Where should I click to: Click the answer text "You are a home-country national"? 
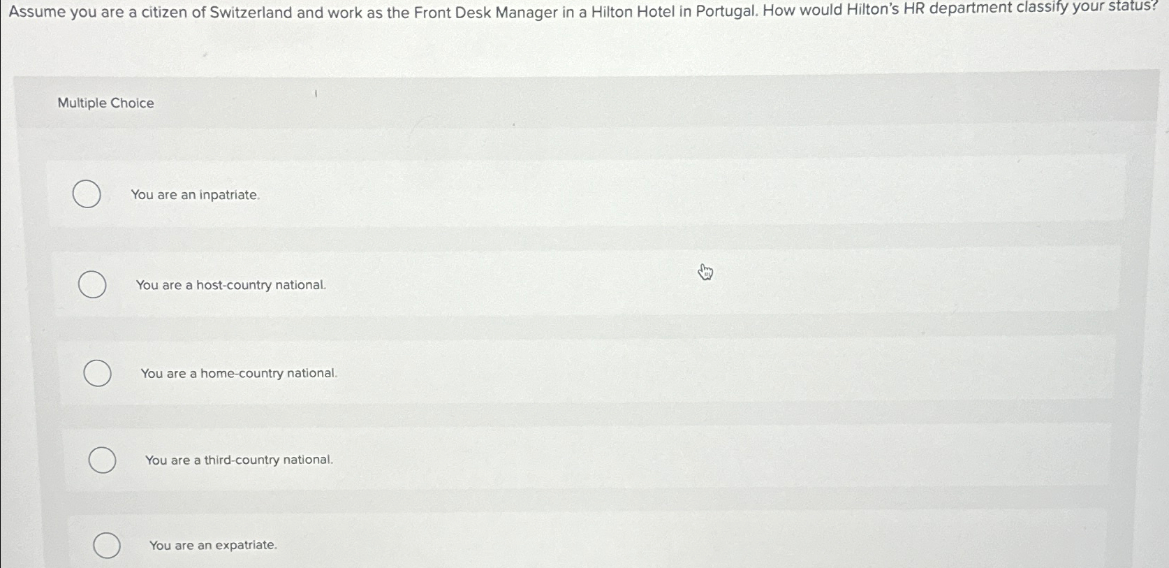(x=239, y=374)
